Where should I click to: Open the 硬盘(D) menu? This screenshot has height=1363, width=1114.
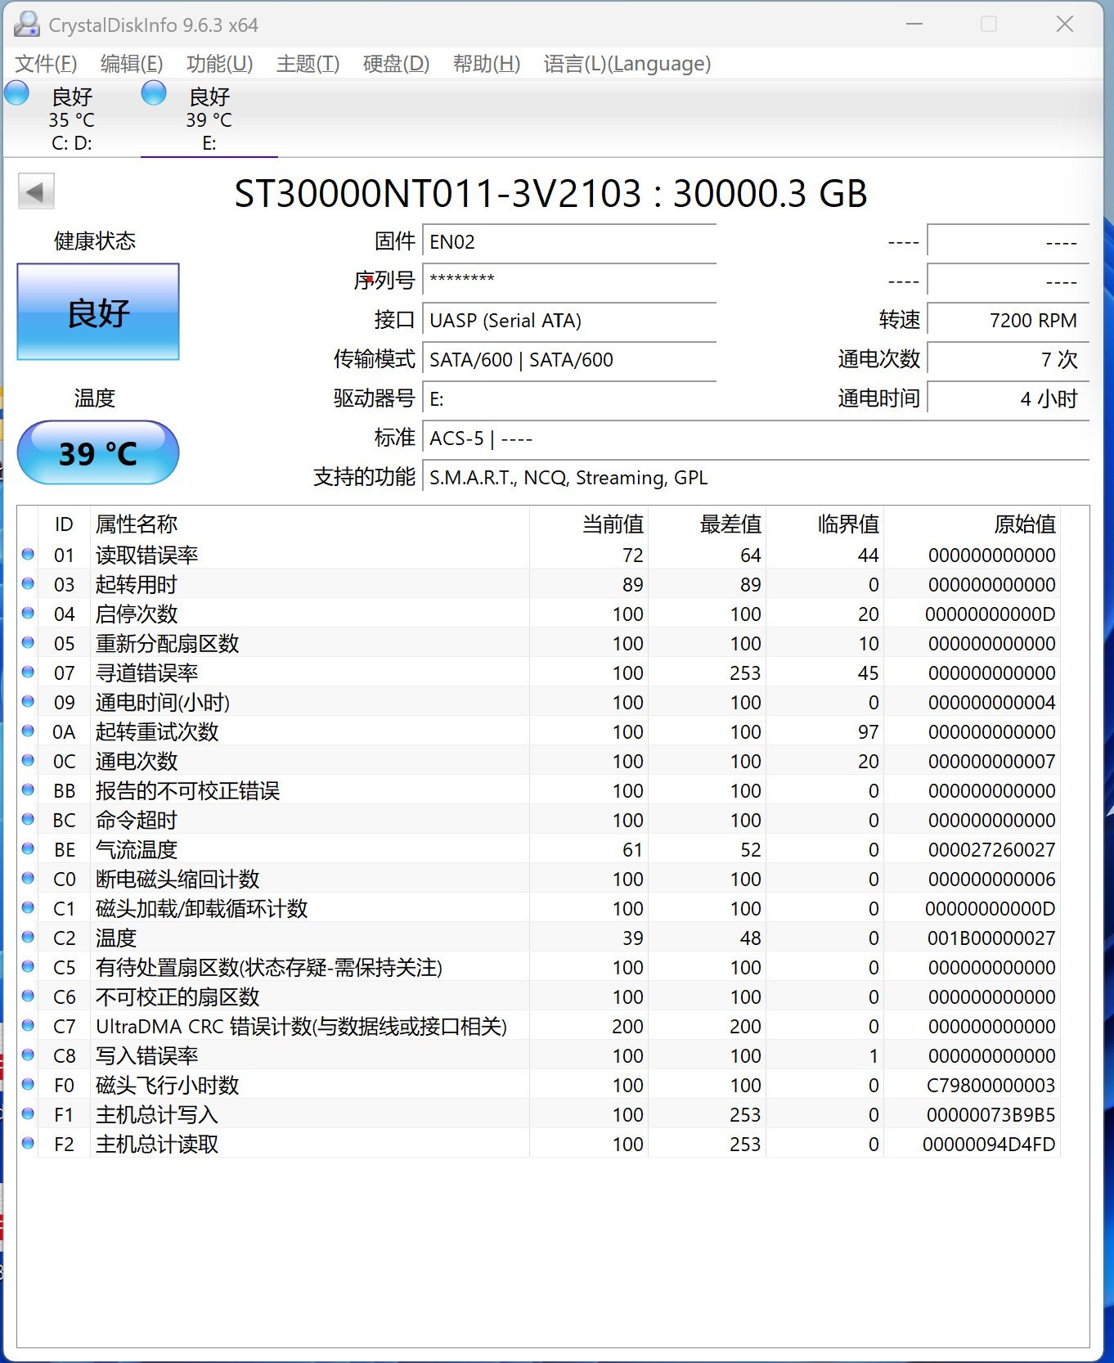[396, 64]
